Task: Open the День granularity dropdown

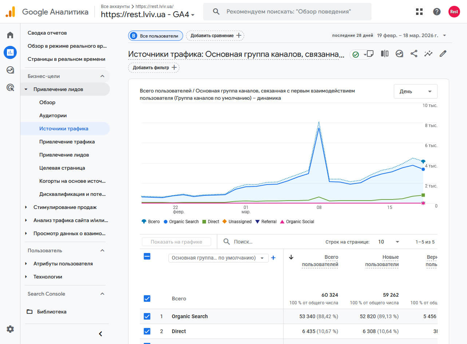Action: pyautogui.click(x=416, y=91)
